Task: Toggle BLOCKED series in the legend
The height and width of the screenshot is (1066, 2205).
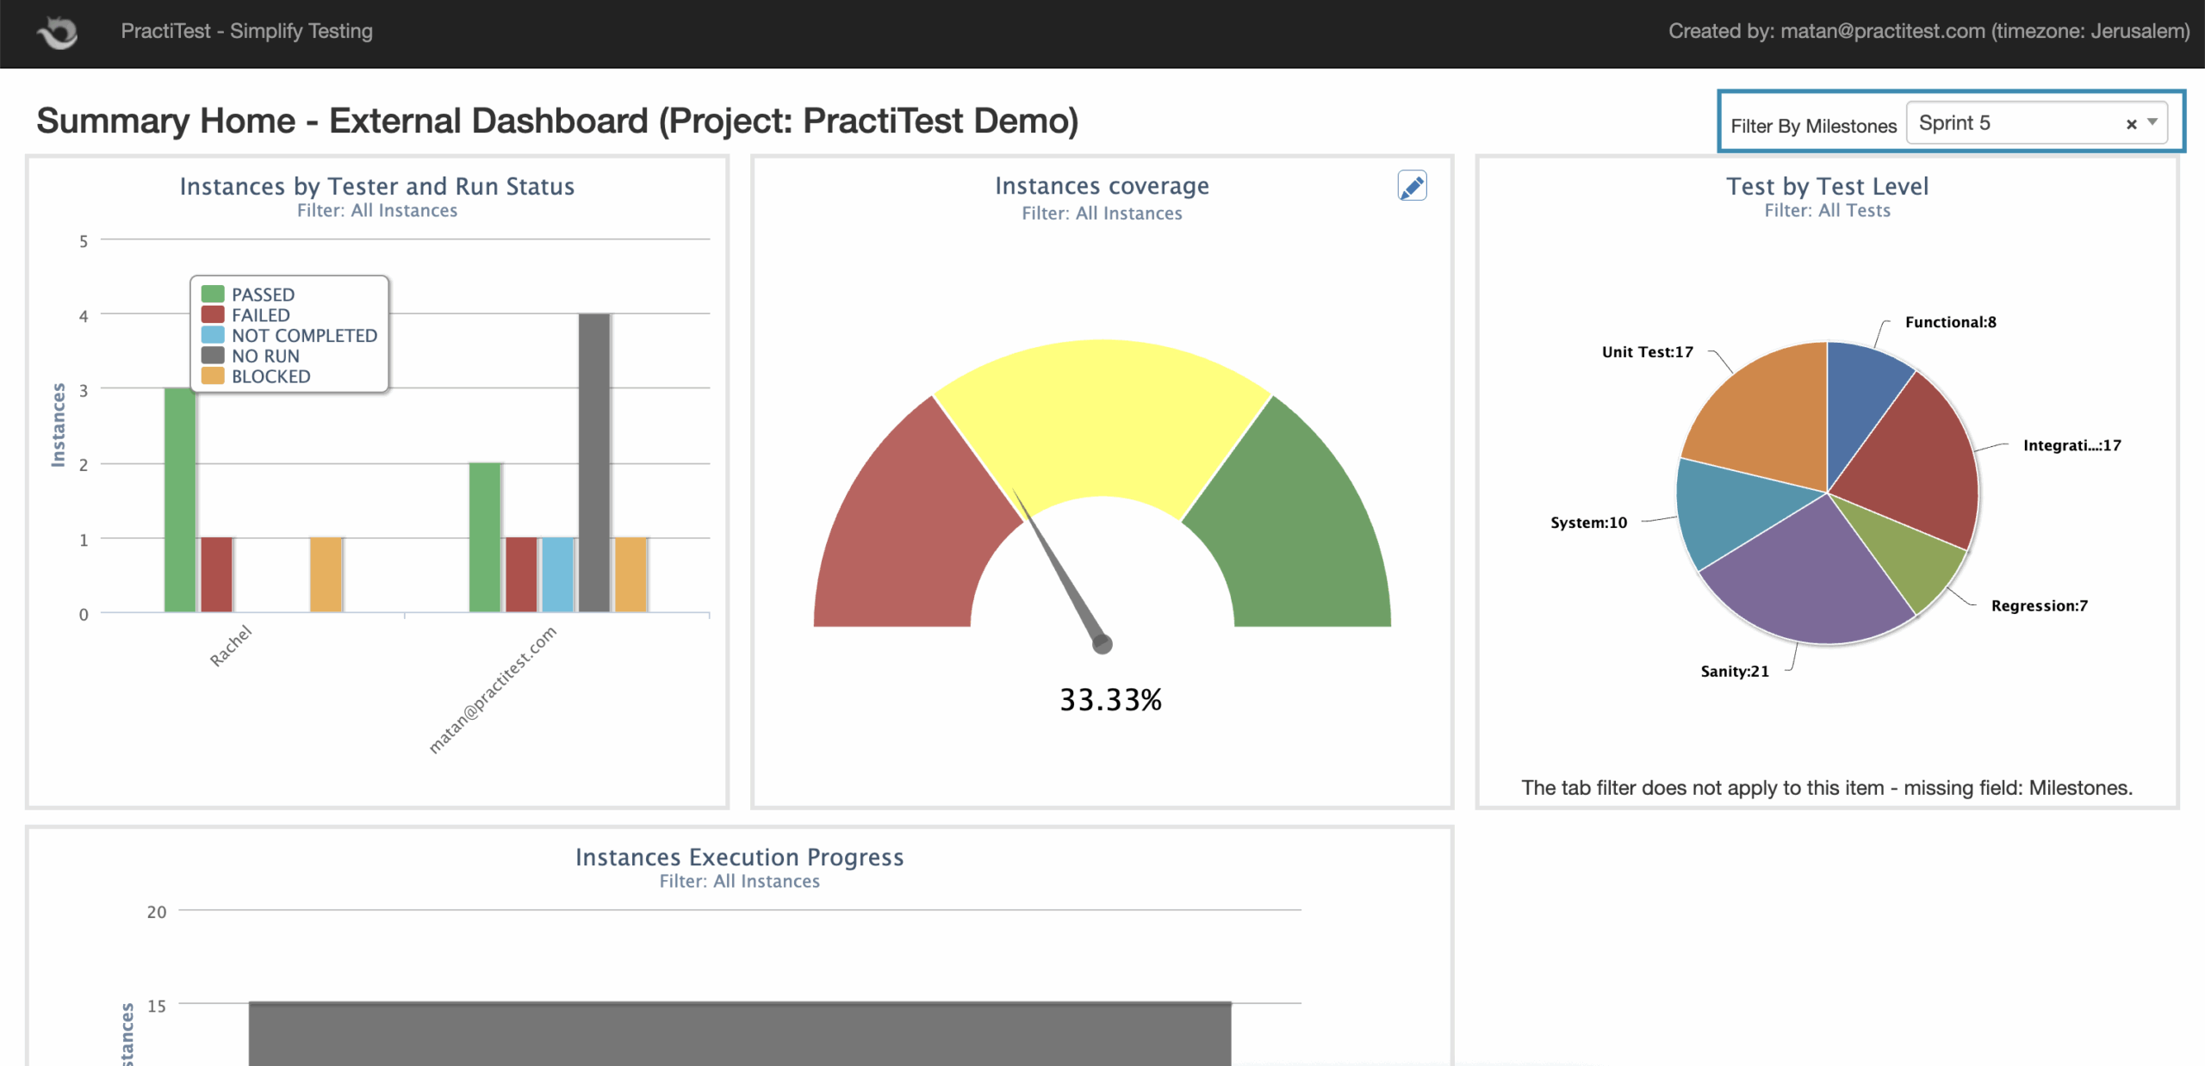Action: coord(270,376)
